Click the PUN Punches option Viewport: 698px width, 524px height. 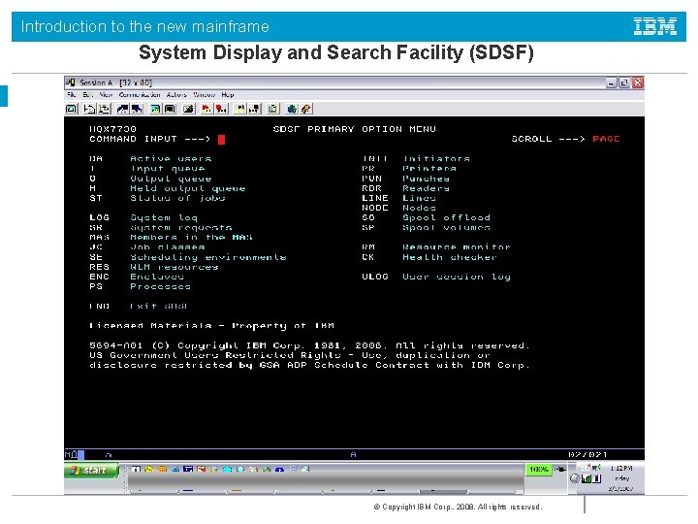pyautogui.click(x=405, y=179)
